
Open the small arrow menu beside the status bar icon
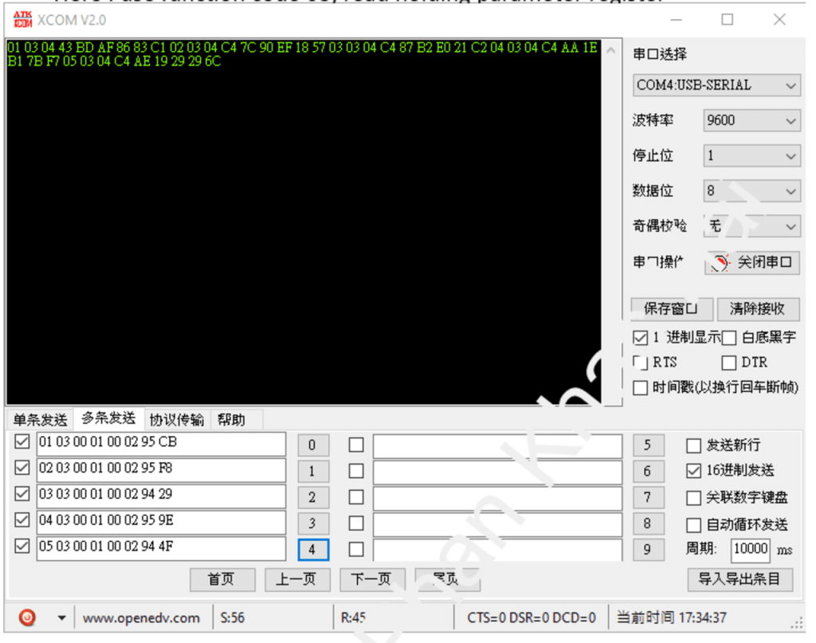tap(61, 618)
